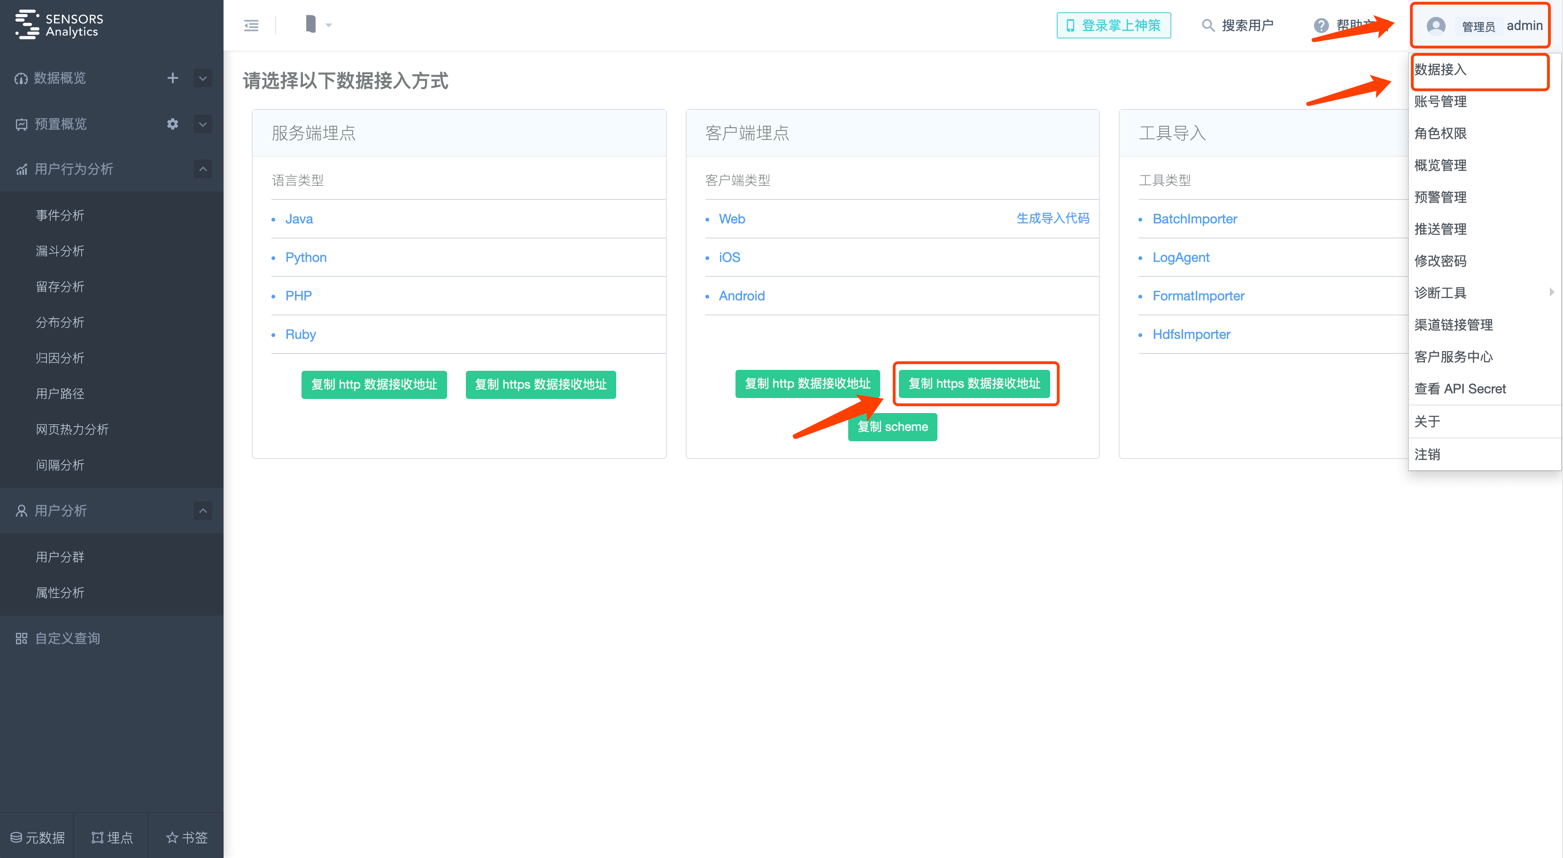
Task: Expand the 数据概览 dropdown chevron
Action: (x=203, y=77)
